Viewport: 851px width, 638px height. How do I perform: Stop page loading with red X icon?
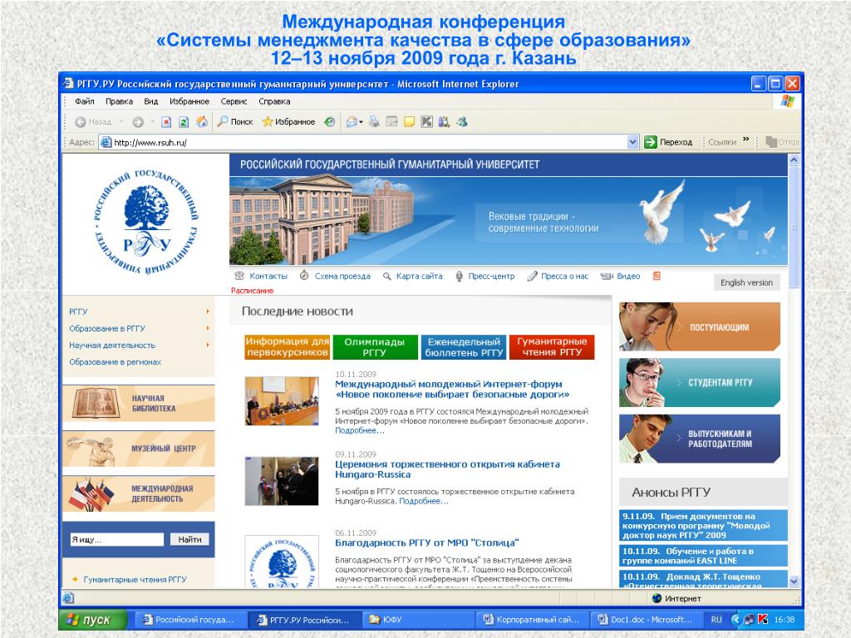166,122
